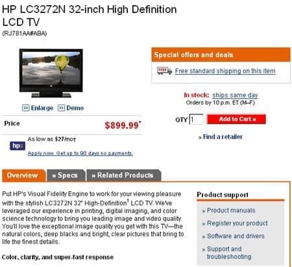Click the HP financing logo icon
The image size is (292, 267).
(18, 146)
